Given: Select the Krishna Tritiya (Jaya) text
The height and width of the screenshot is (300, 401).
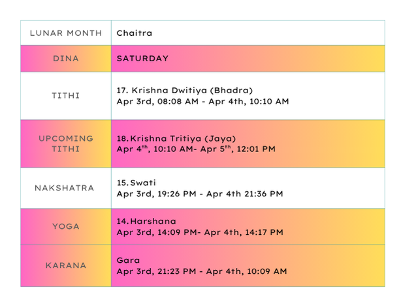Looking at the screenshot, I should [184, 138].
